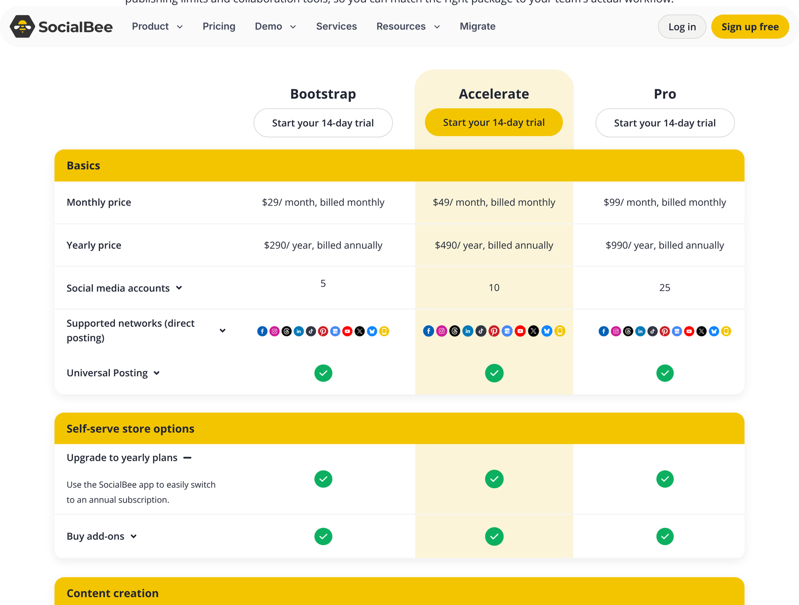Click "$490/ year, billed annually" cell
799x605 pixels.
pos(494,245)
